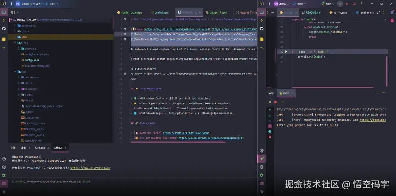Click the debug bug icon in OpenManus toolbar
This screenshot has width=396, height=196.
(x=347, y=4)
